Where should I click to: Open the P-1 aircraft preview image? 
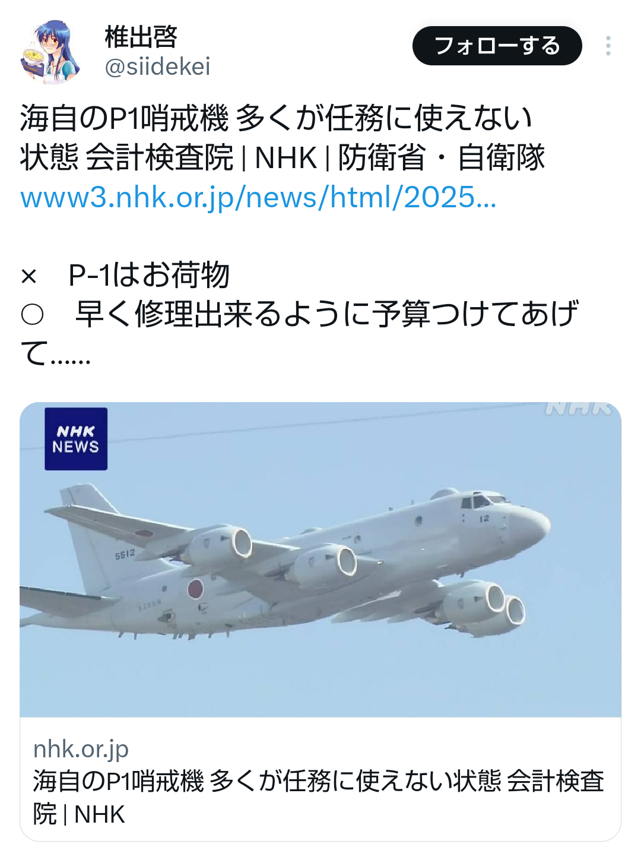point(320,560)
